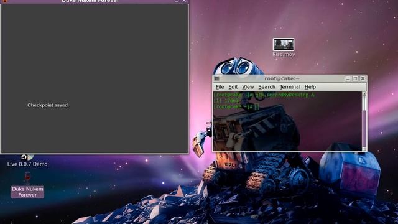Open the File menu in terminal
The width and height of the screenshot is (398, 224).
[220, 87]
